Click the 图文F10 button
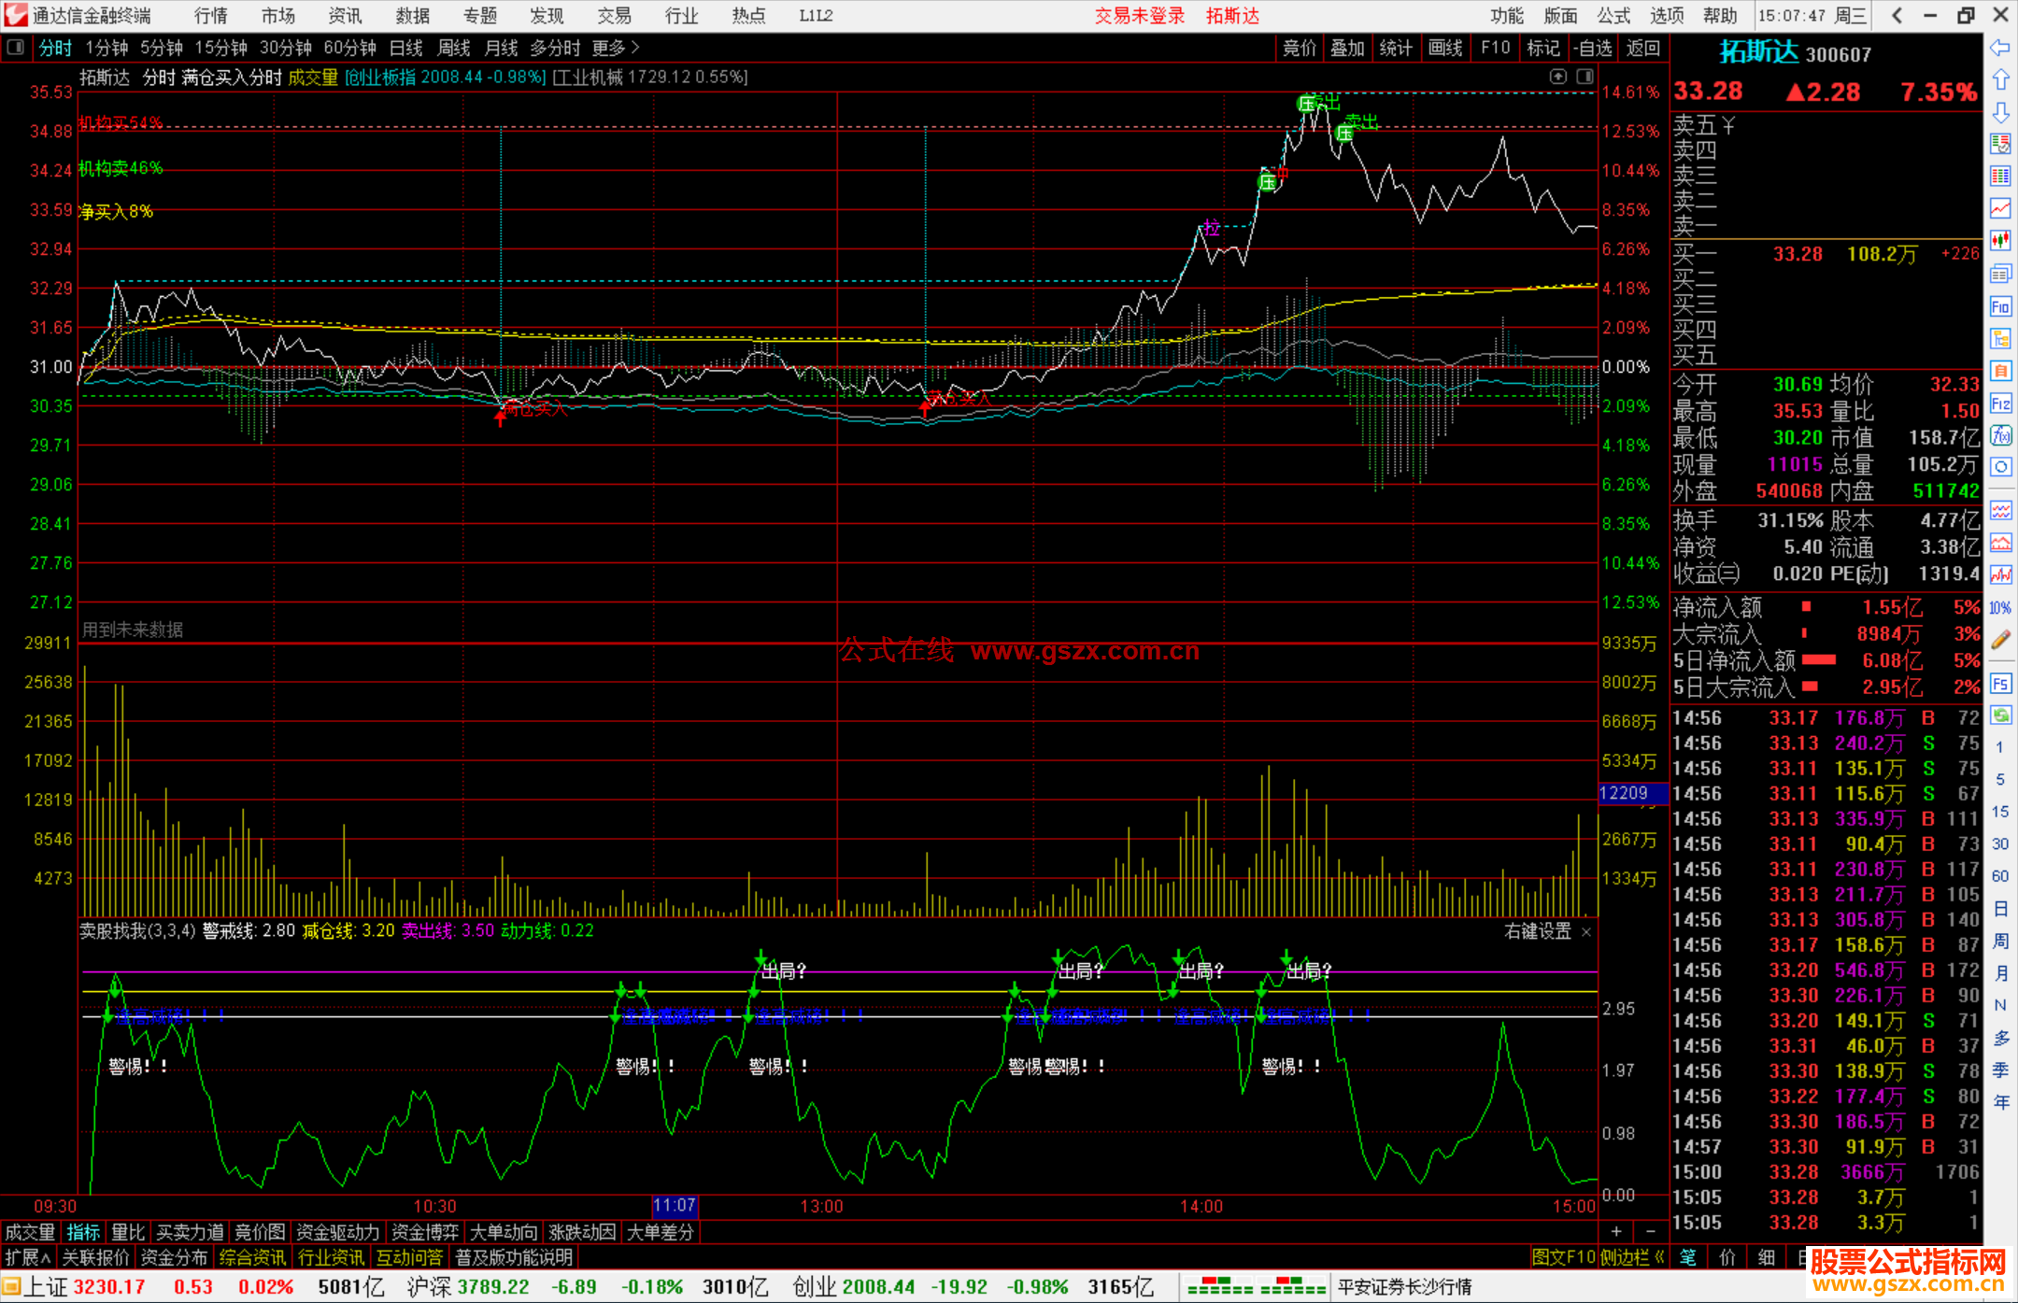 (1563, 1257)
